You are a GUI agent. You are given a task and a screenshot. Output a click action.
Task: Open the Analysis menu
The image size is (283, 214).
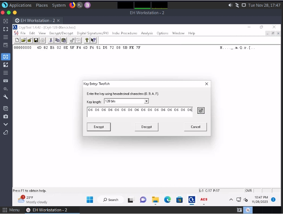147,33
